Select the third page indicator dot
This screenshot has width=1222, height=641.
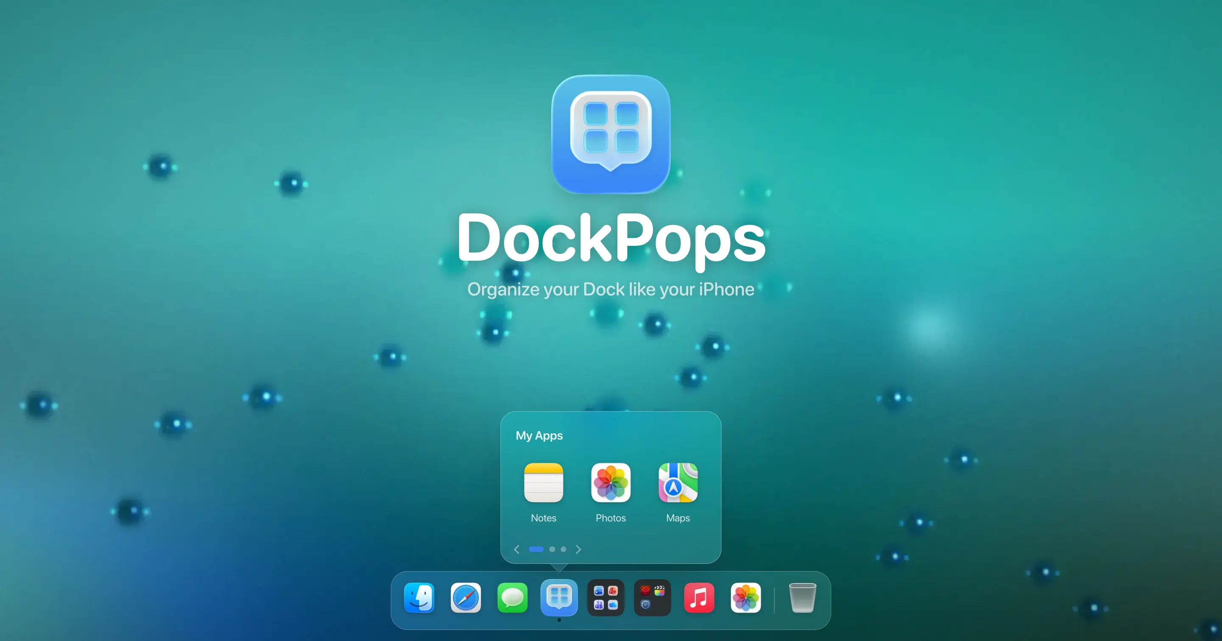click(x=563, y=549)
